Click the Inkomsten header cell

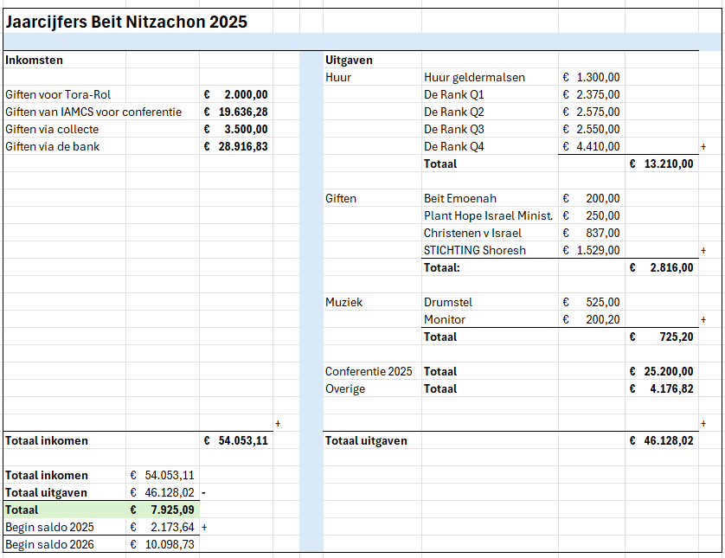(x=35, y=60)
